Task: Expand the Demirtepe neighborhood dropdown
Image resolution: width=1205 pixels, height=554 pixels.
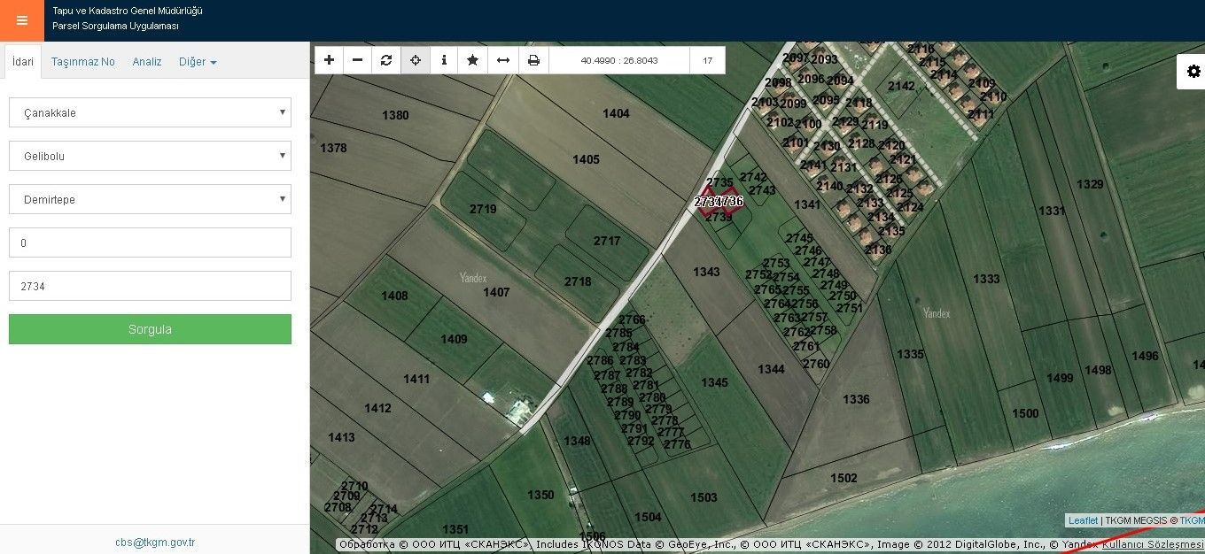Action: [150, 199]
